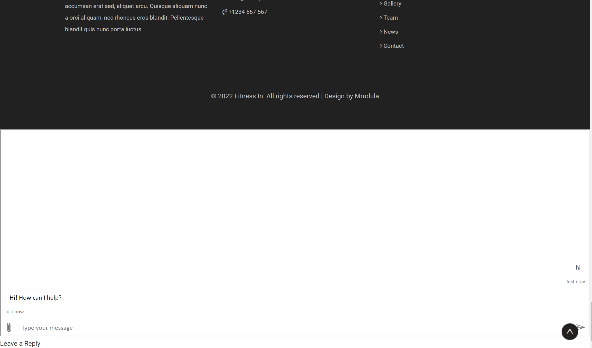Select the chevron icon before Contact
This screenshot has height=348, width=592.
(x=381, y=46)
